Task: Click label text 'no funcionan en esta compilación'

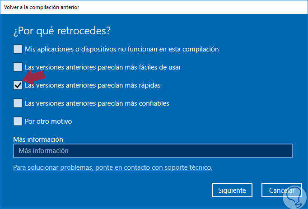Action: click(x=172, y=49)
